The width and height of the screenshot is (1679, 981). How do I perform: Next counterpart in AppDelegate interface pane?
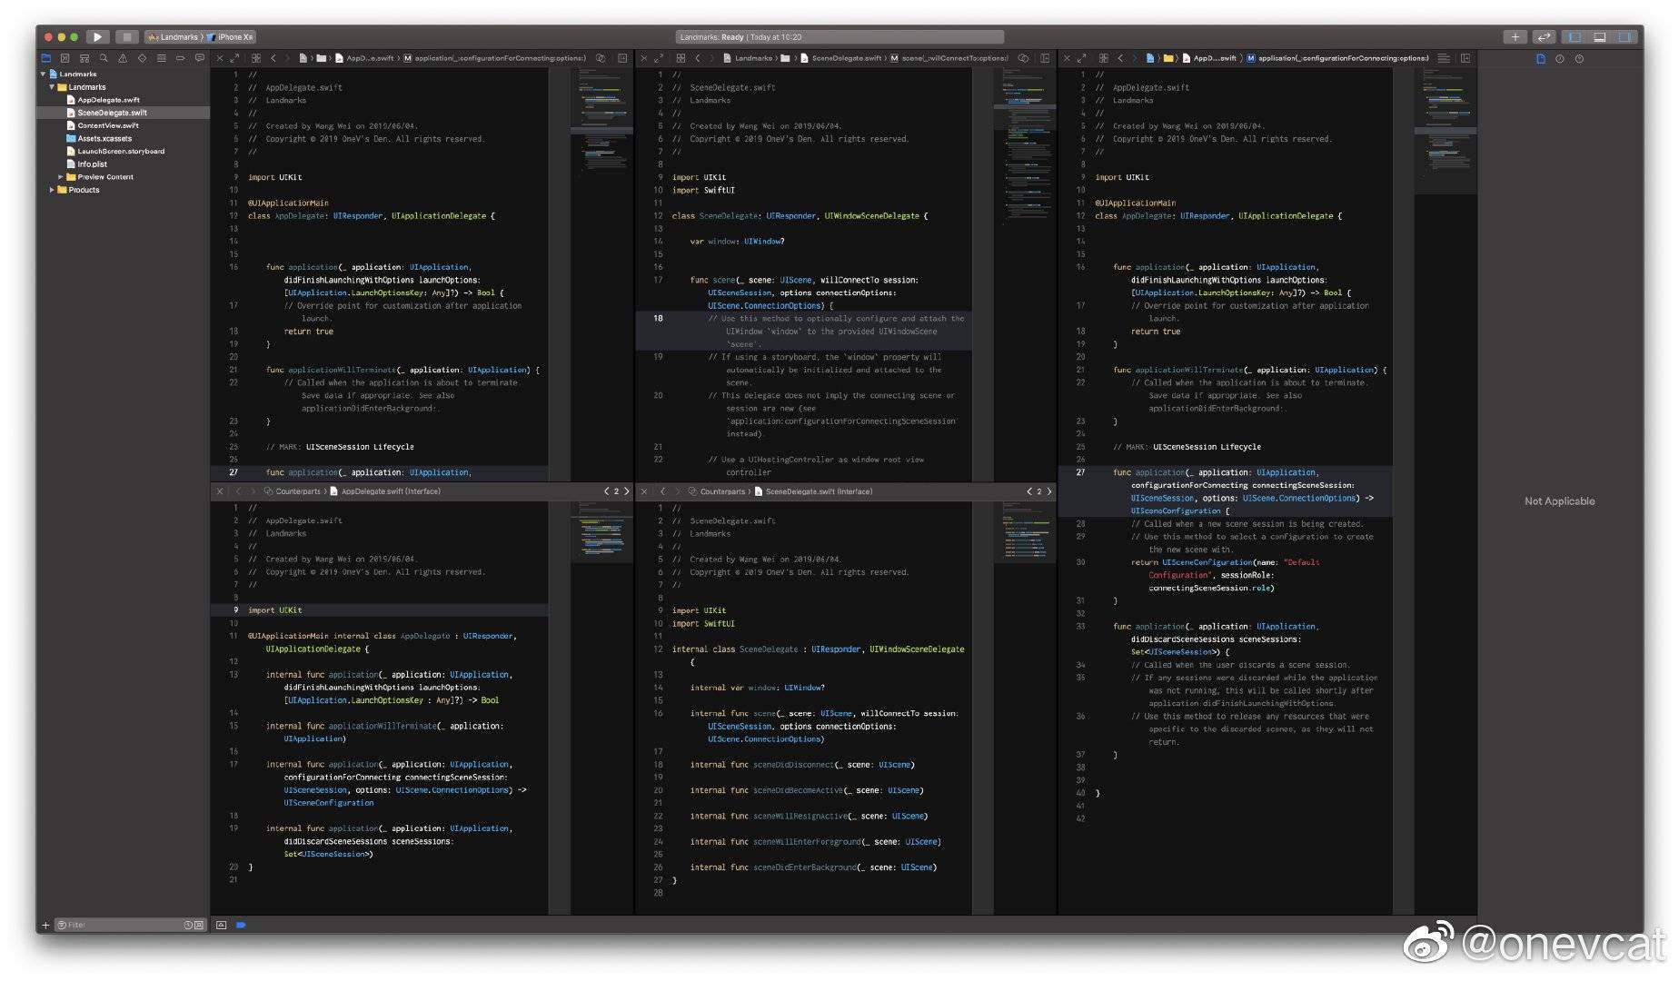coord(626,491)
